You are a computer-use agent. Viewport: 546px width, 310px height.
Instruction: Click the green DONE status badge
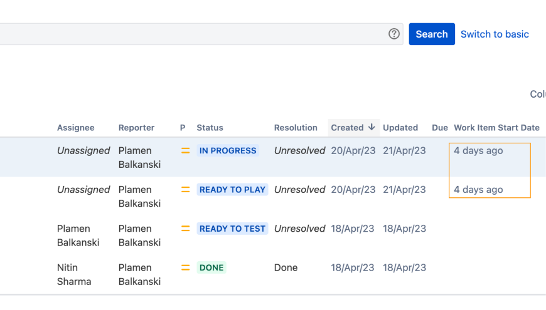[211, 267]
